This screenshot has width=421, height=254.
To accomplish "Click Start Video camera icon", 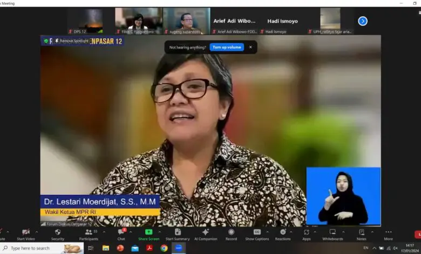I will pos(26,232).
